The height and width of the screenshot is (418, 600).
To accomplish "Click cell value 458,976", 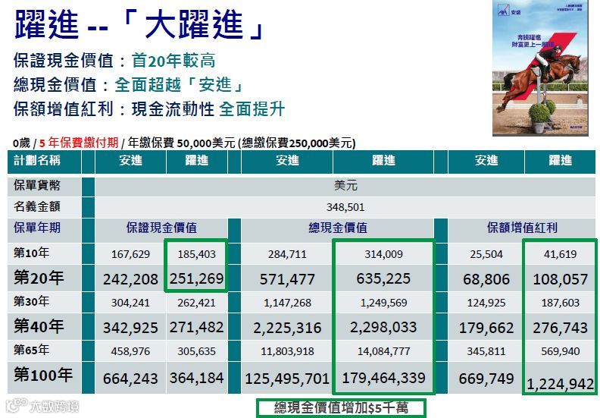I will pos(130,351).
